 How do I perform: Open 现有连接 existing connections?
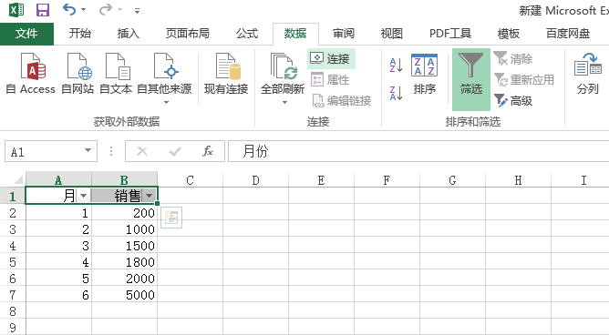[226, 74]
